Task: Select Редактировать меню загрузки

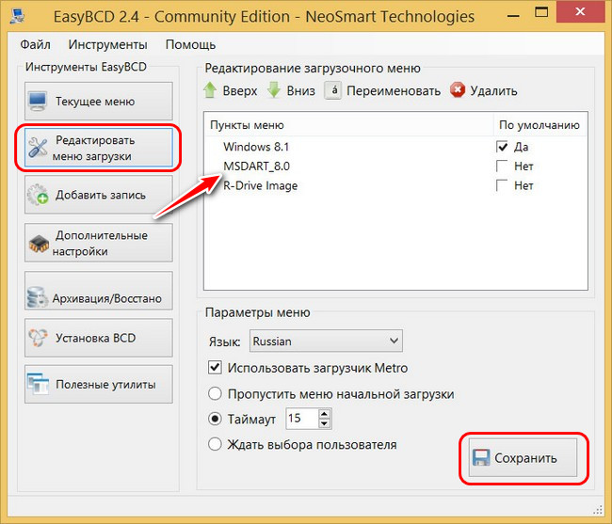Action: point(99,148)
